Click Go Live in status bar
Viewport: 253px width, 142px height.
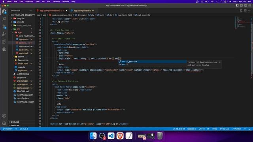tap(225, 129)
